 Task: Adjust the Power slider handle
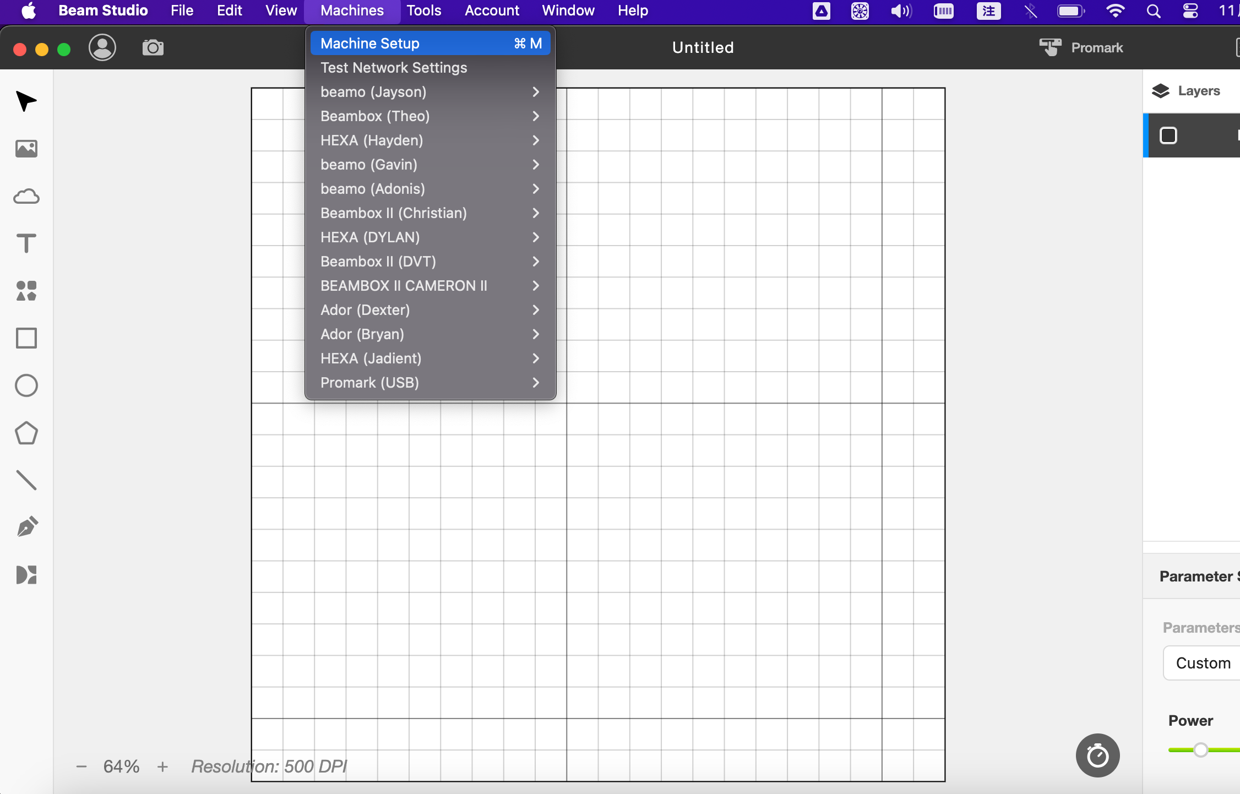tap(1201, 750)
